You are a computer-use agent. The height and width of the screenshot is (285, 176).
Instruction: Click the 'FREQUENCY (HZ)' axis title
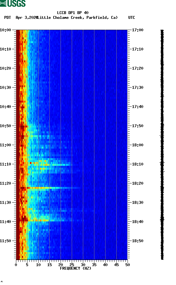point(76,268)
